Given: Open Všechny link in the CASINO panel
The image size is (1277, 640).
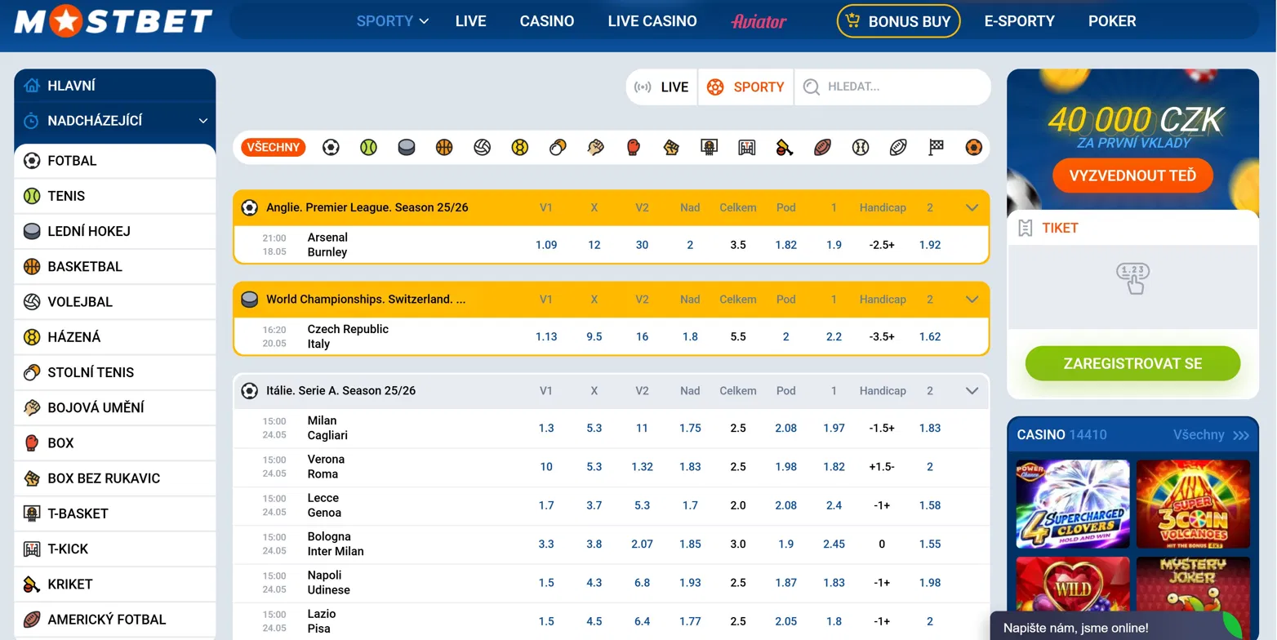Looking at the screenshot, I should (x=1211, y=435).
